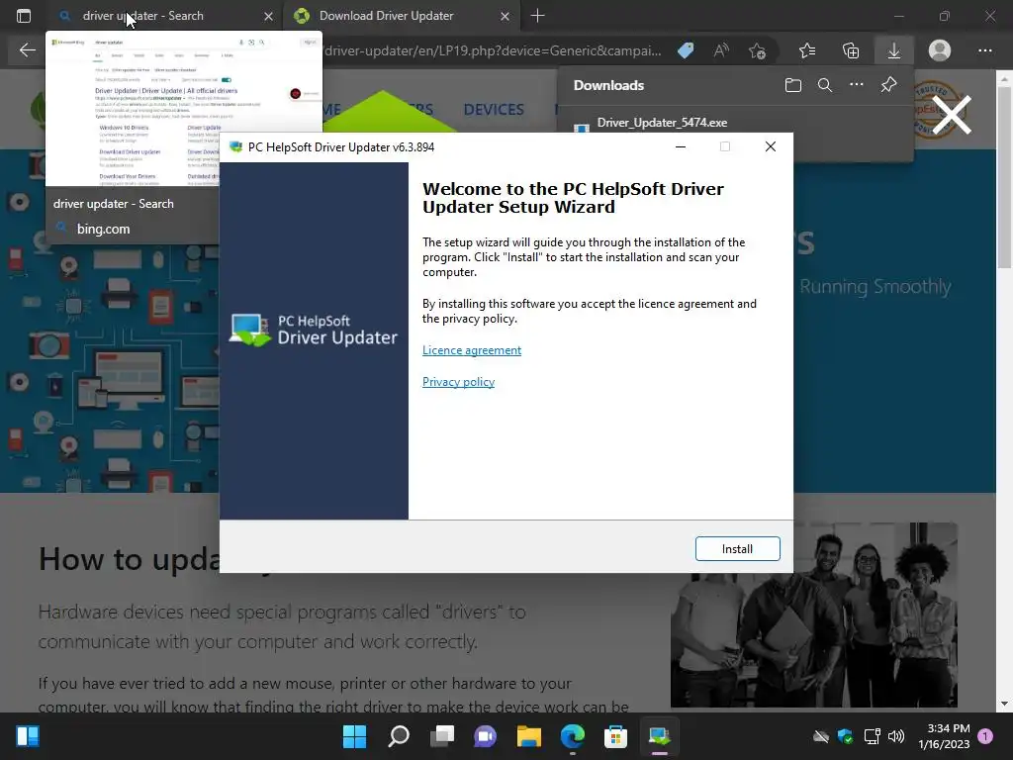Click the shopping tag icon in address bar

(x=686, y=50)
